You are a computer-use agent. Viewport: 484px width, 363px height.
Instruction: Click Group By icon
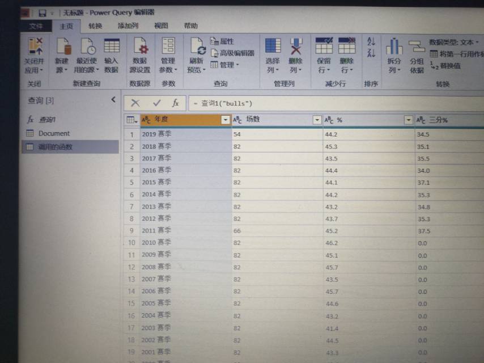[417, 47]
